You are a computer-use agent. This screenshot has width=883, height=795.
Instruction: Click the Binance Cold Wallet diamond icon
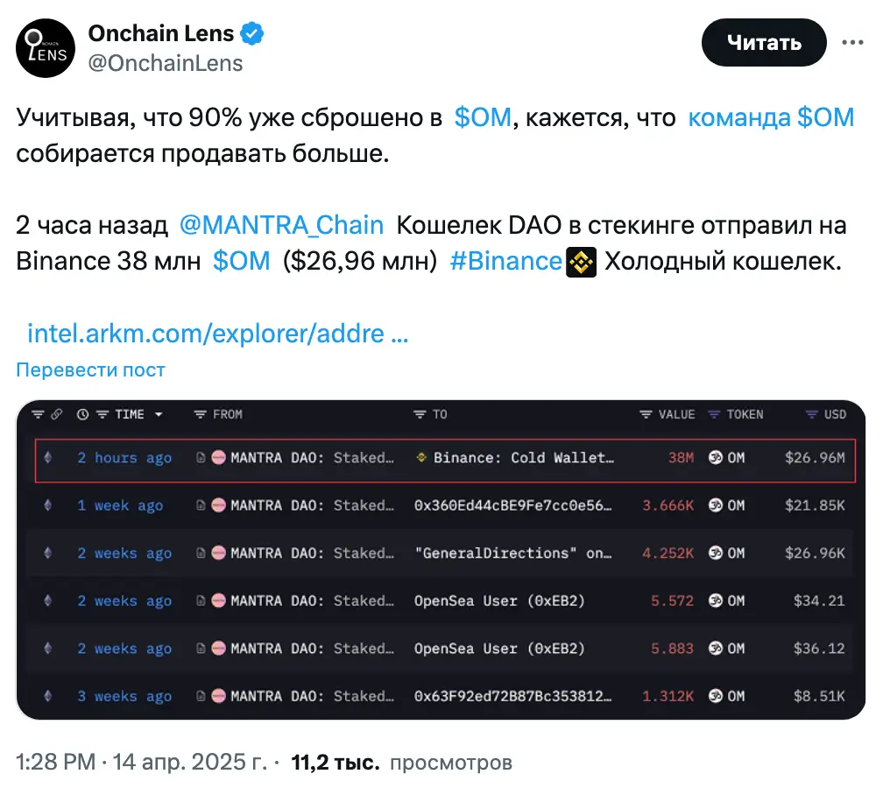click(x=421, y=458)
